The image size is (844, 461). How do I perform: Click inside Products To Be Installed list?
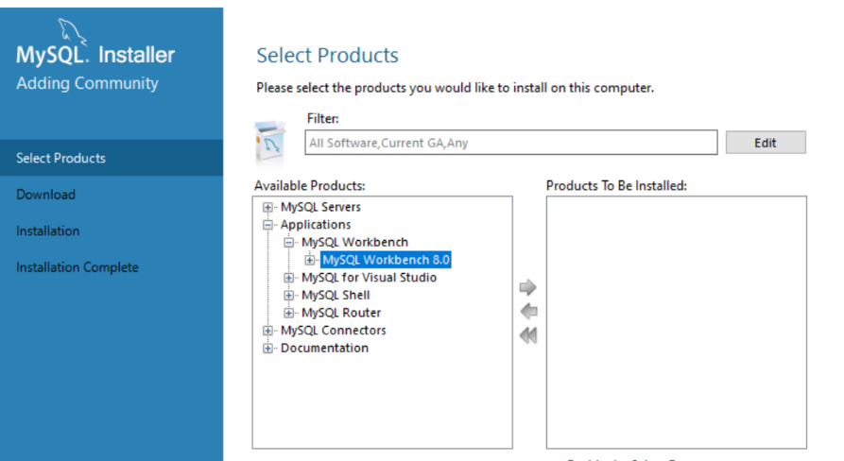pos(677,322)
